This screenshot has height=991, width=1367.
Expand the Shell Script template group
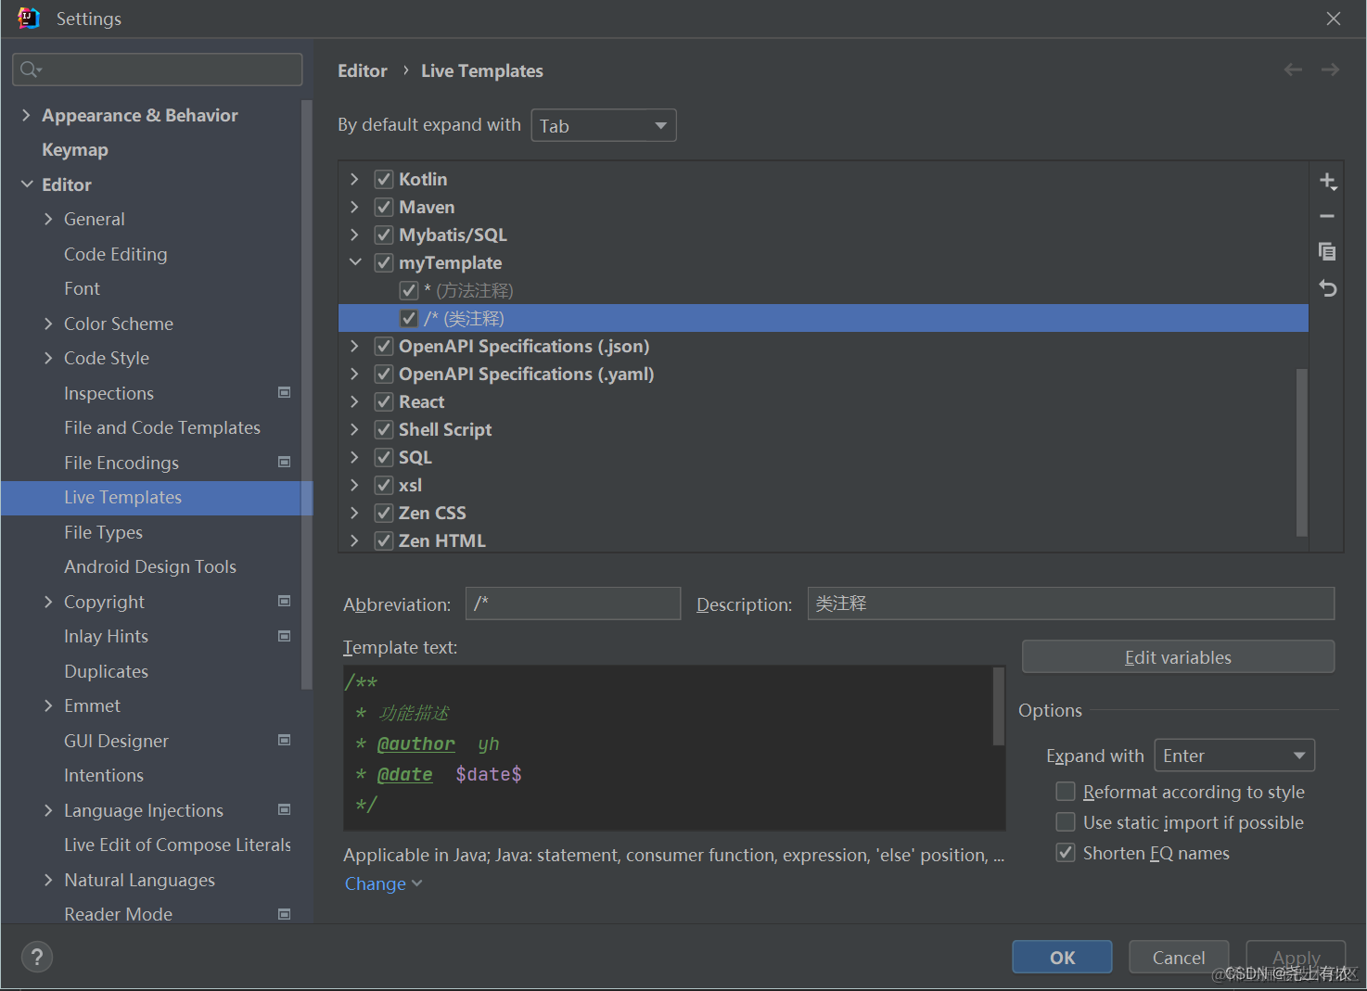point(354,429)
